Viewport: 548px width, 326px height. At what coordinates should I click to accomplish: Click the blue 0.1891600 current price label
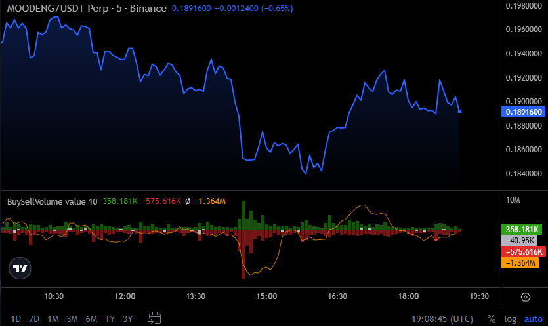[x=523, y=112]
